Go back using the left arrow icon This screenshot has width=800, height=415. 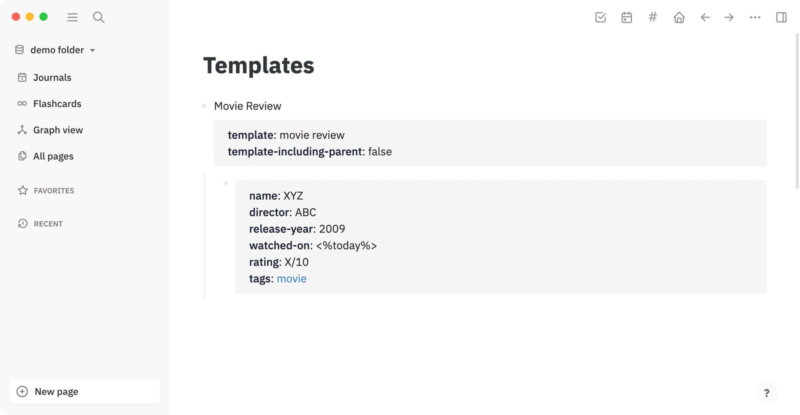click(705, 17)
